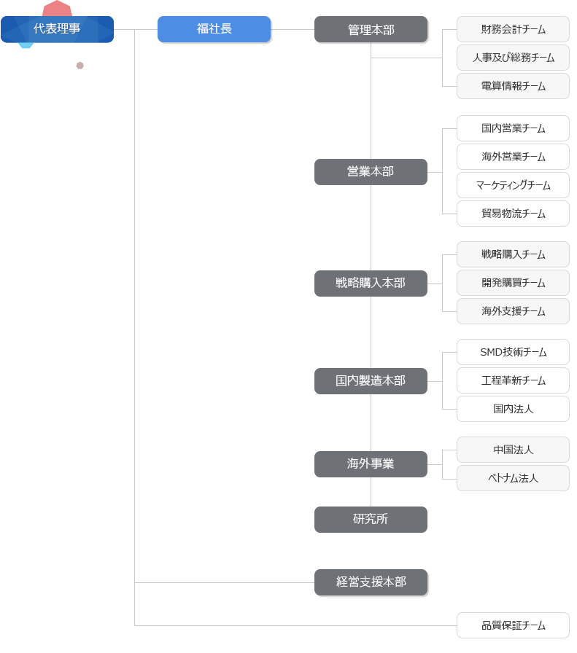Click the 管理本部 division box

tap(371, 30)
